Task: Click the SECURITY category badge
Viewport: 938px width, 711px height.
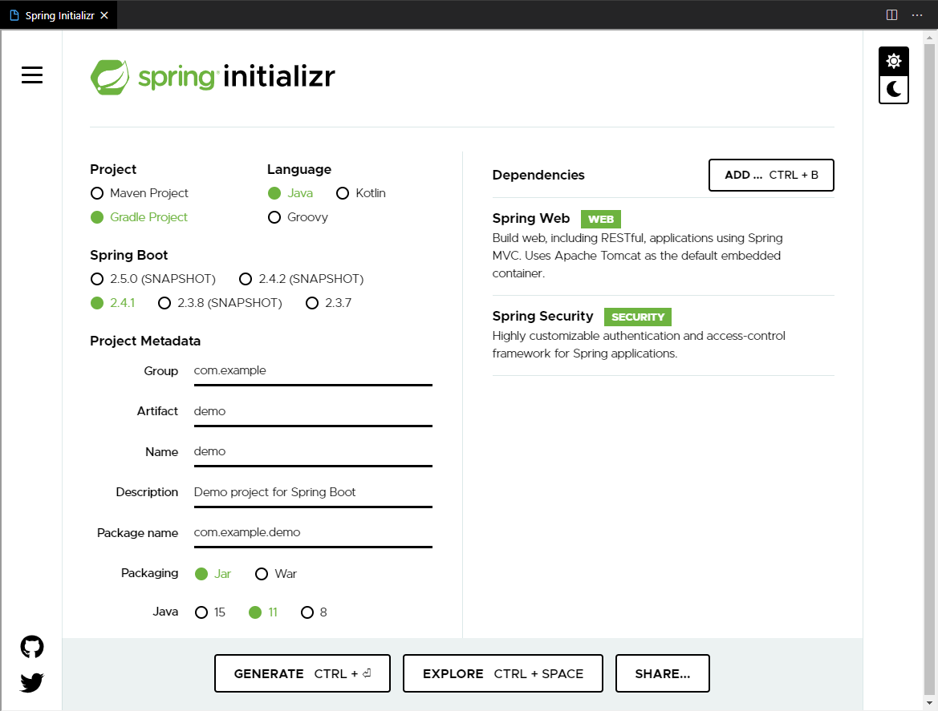Action: click(x=638, y=317)
